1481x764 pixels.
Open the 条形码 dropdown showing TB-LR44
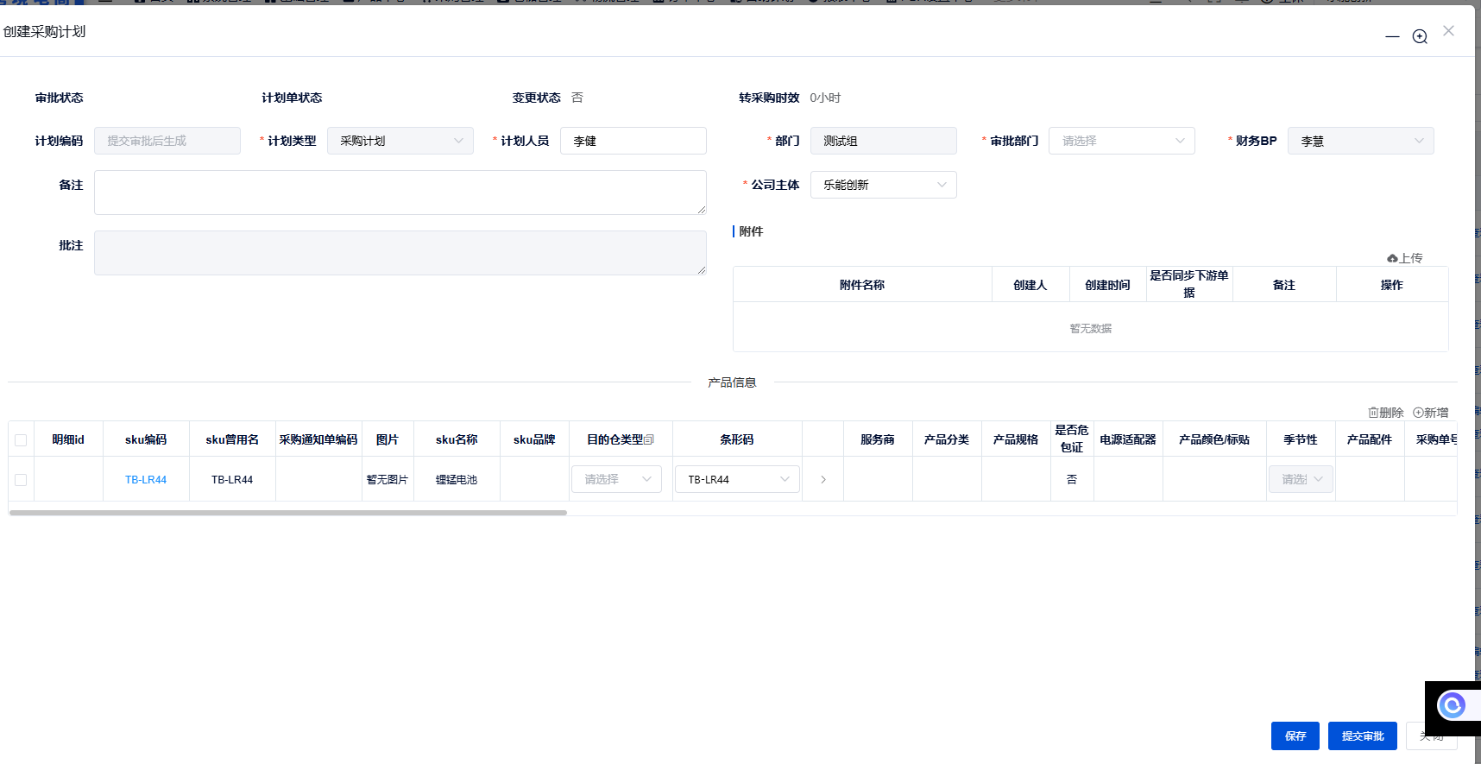(737, 479)
